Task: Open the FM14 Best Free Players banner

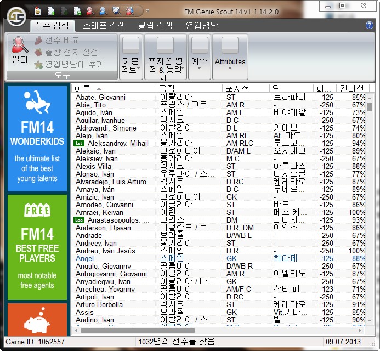Action: [x=37, y=247]
